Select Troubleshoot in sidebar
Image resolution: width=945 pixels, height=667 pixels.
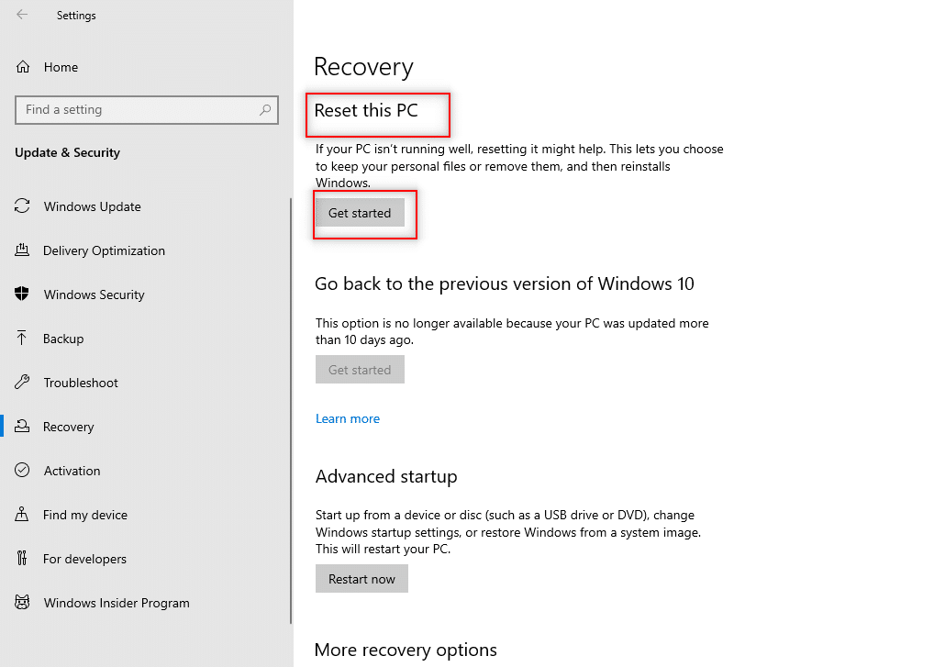[81, 383]
